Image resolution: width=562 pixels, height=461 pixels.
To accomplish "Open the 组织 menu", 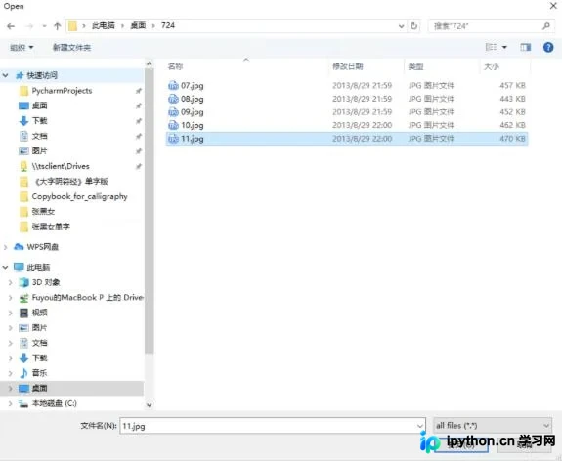I will point(22,47).
